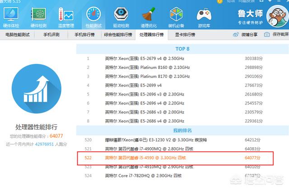Select rank 524 Core i7-7820HQ row
This screenshot has height=190, width=289.
pos(182,176)
